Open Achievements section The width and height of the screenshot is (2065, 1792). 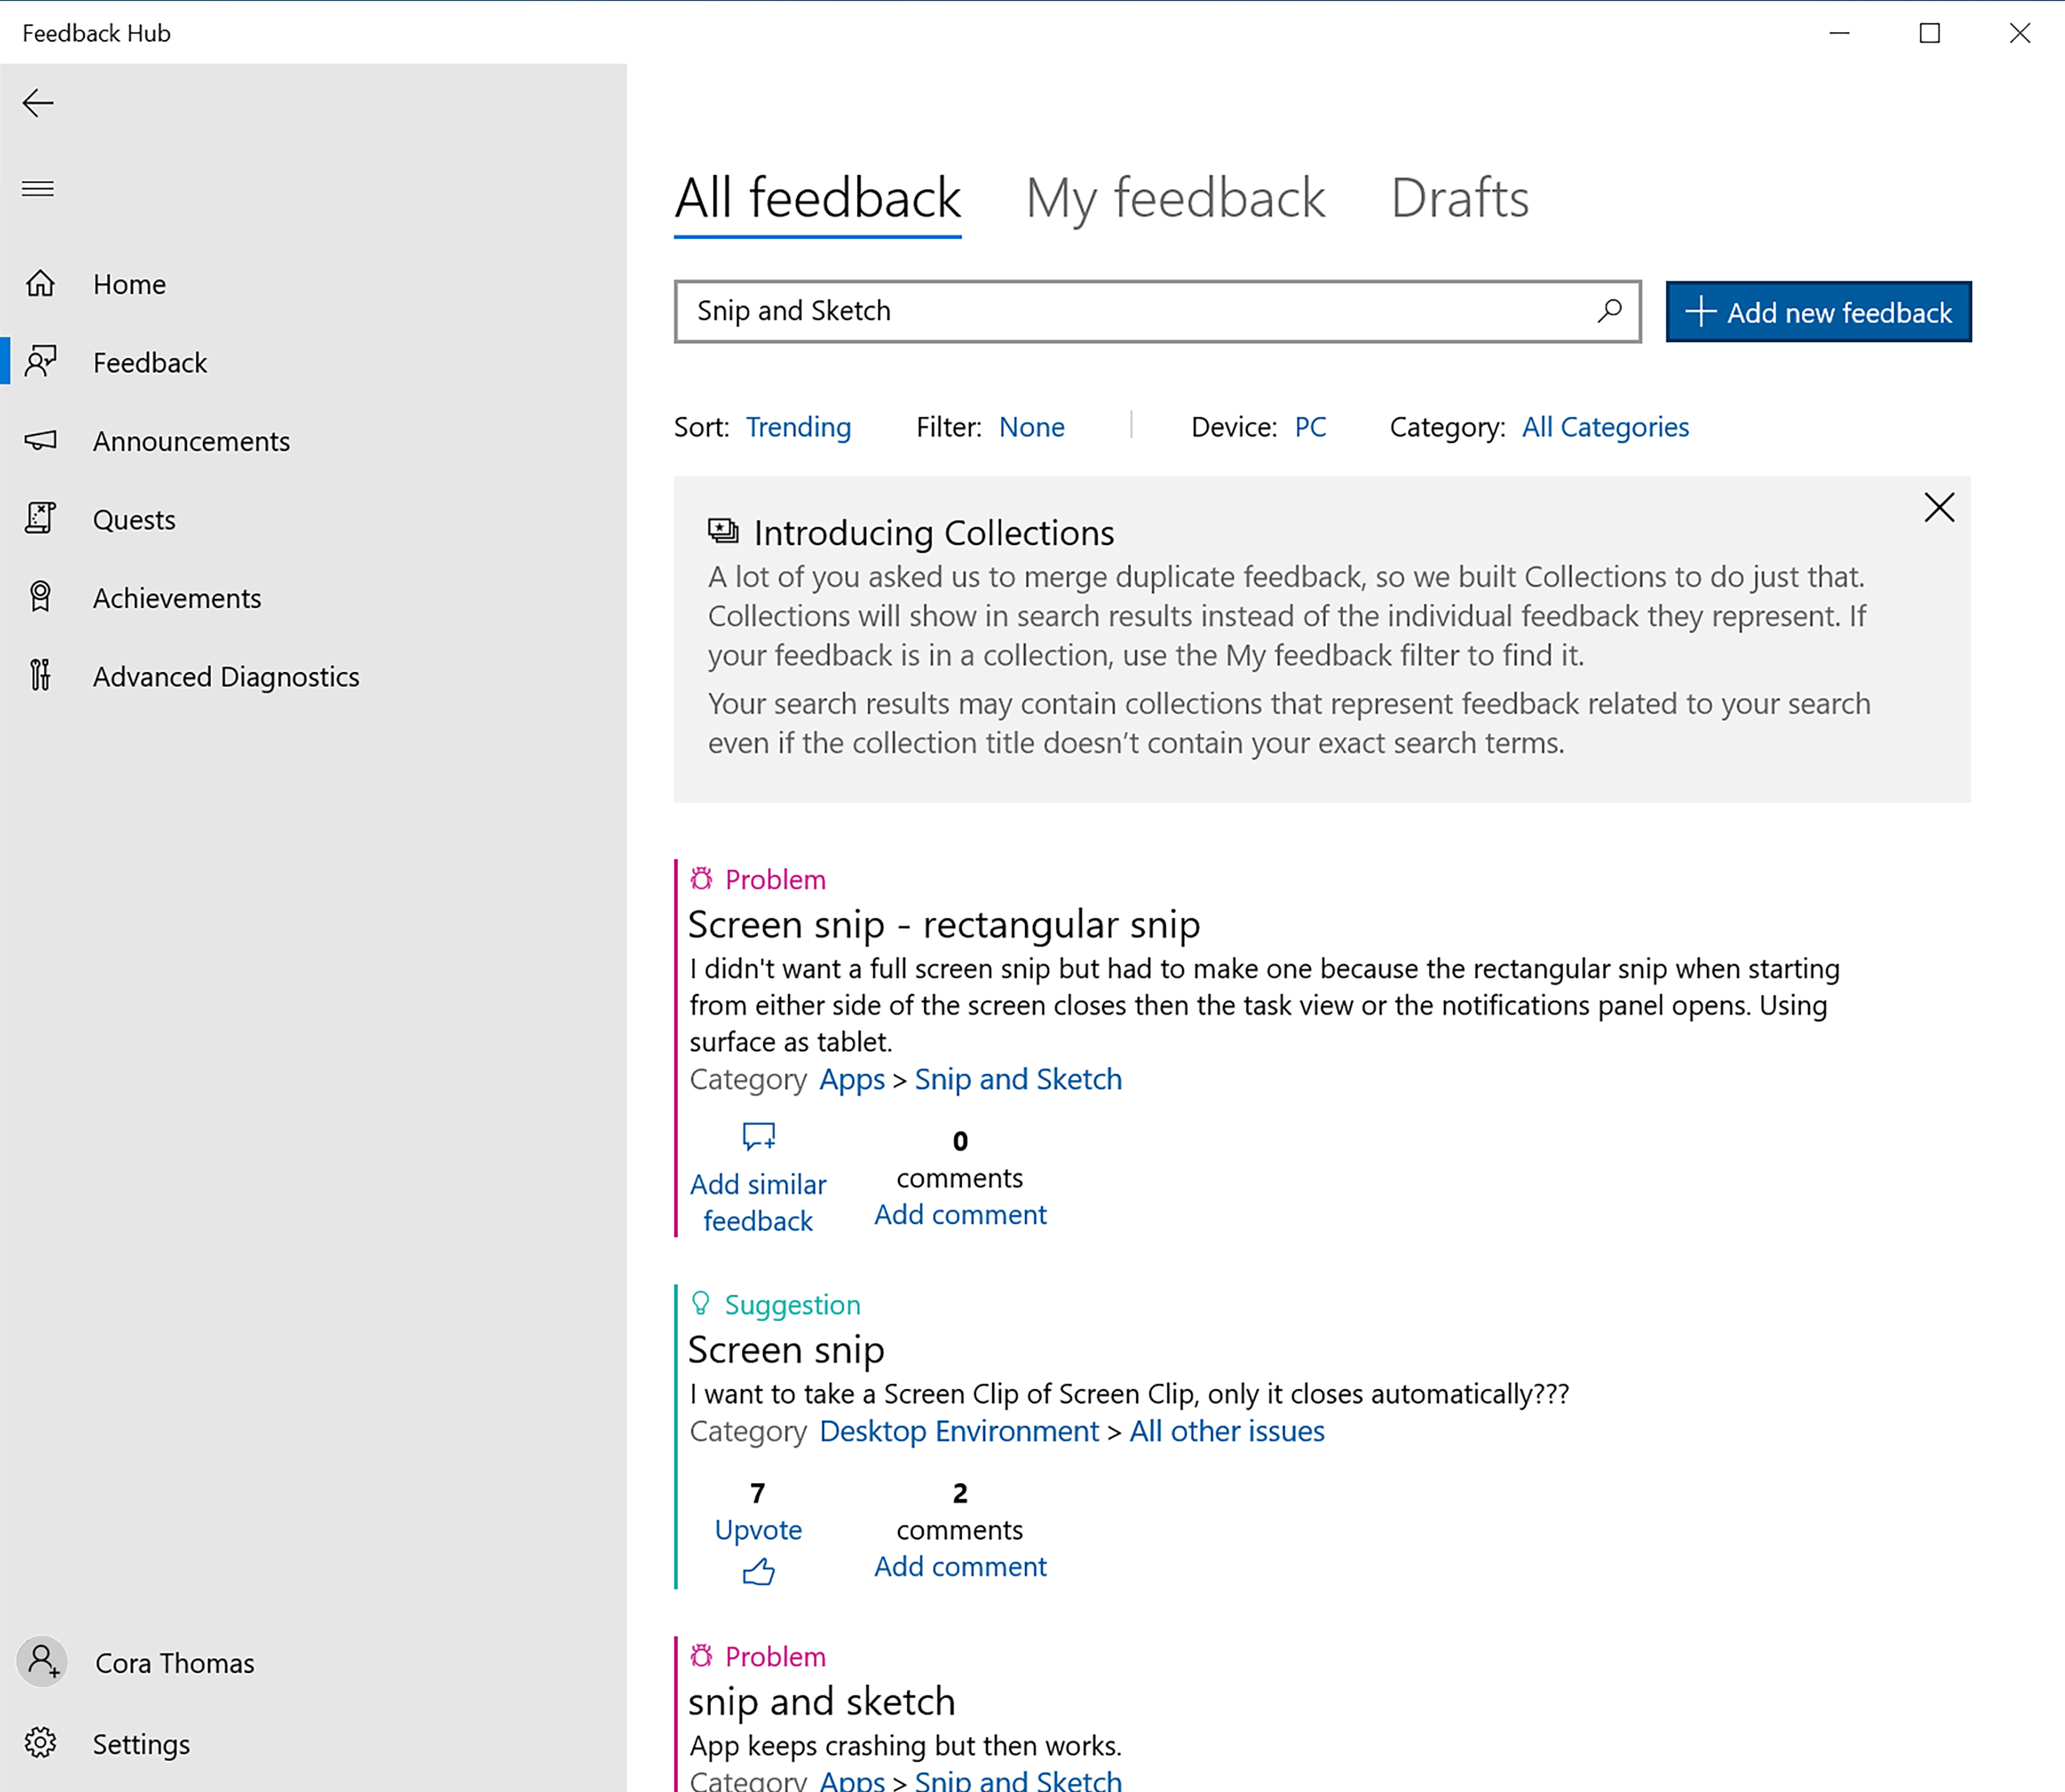point(177,596)
